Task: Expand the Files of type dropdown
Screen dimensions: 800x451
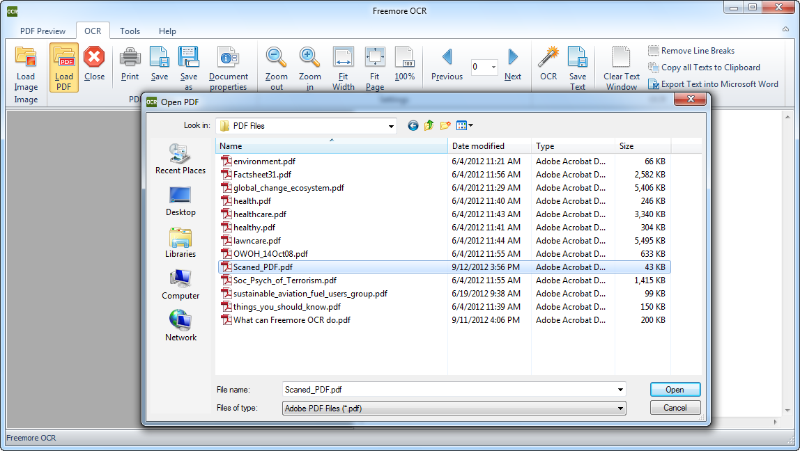Action: pos(620,408)
